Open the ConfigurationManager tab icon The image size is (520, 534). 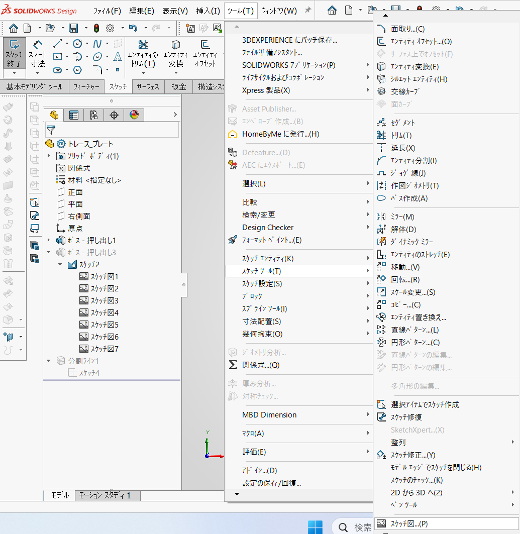[x=93, y=115]
